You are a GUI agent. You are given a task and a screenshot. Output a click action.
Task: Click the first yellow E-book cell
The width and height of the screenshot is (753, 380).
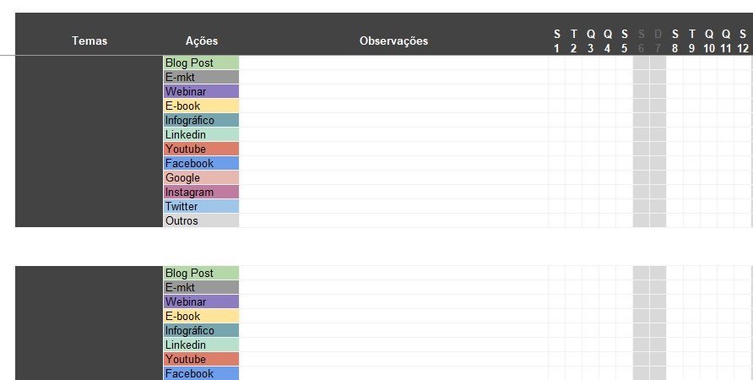click(x=201, y=106)
